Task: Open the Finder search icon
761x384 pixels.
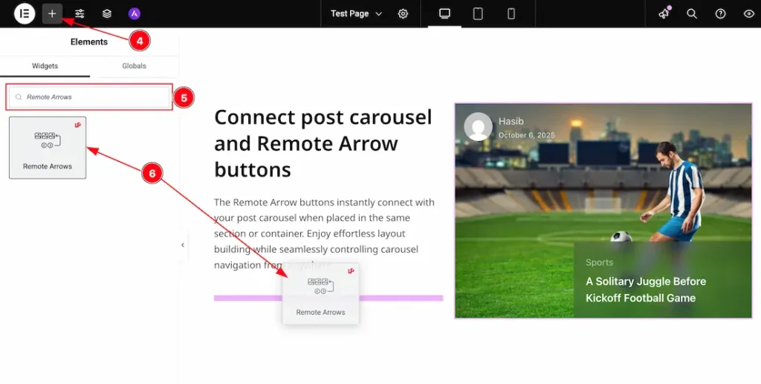Action: point(692,13)
